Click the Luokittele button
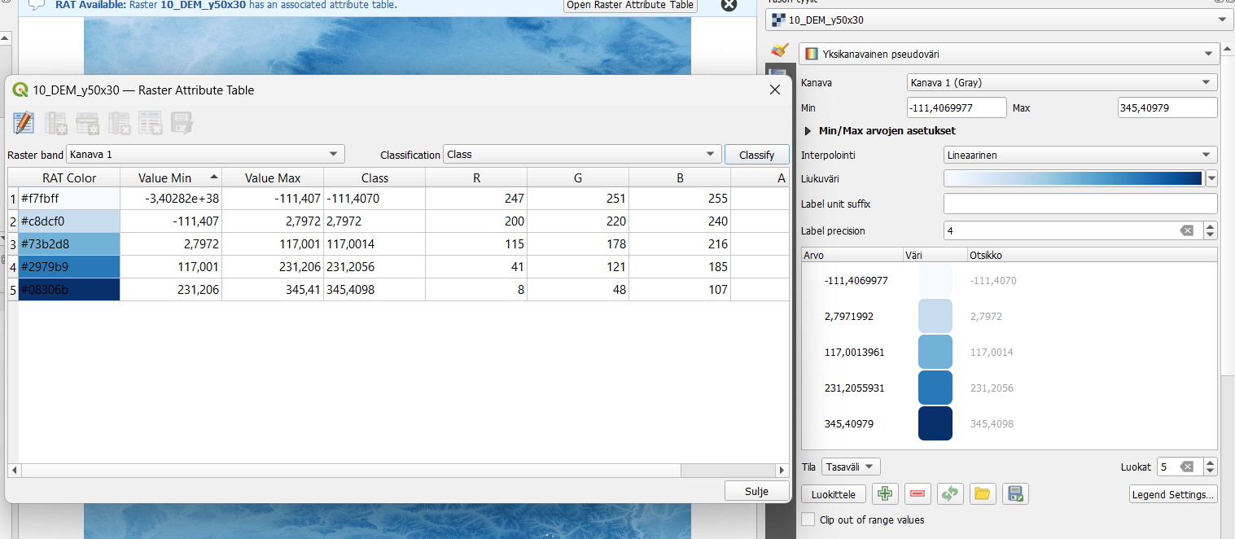This screenshot has width=1235, height=539. [x=834, y=494]
